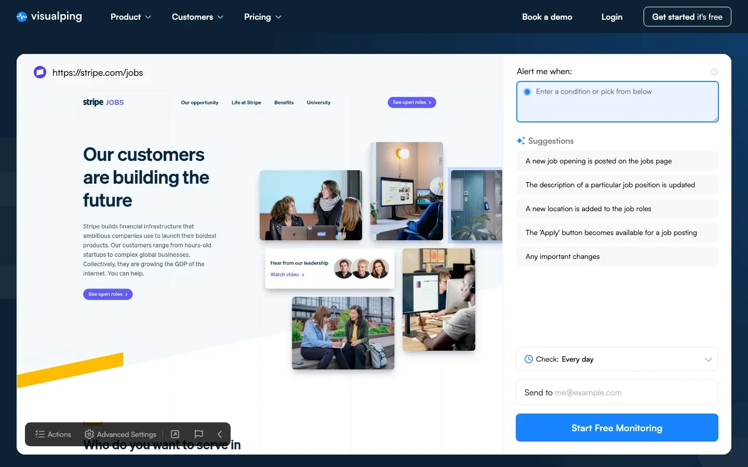Click the Send to email input field
748x467 pixels.
pos(617,392)
